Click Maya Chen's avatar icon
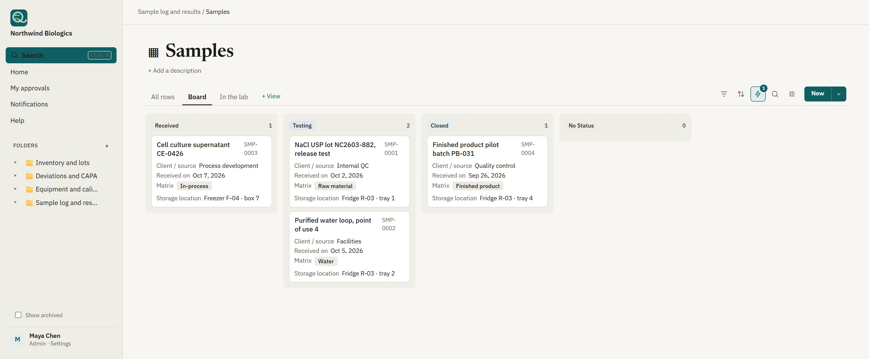 [x=18, y=339]
